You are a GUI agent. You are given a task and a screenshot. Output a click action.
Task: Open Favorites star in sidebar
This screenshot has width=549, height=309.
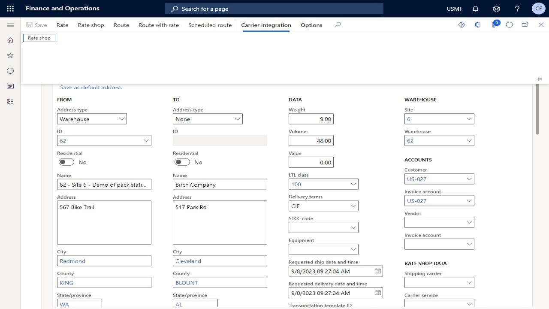point(10,55)
